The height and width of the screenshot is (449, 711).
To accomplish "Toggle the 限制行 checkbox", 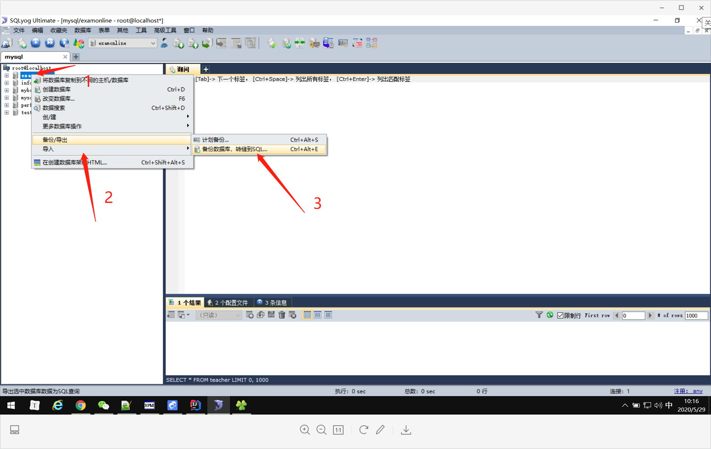I will (x=560, y=315).
